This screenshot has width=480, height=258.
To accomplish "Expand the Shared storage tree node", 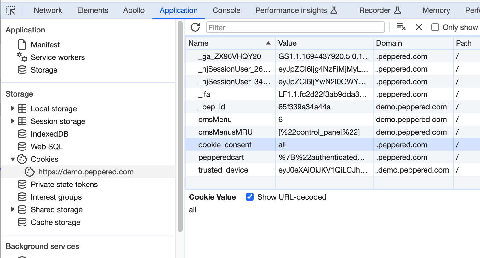I will tap(13, 209).
